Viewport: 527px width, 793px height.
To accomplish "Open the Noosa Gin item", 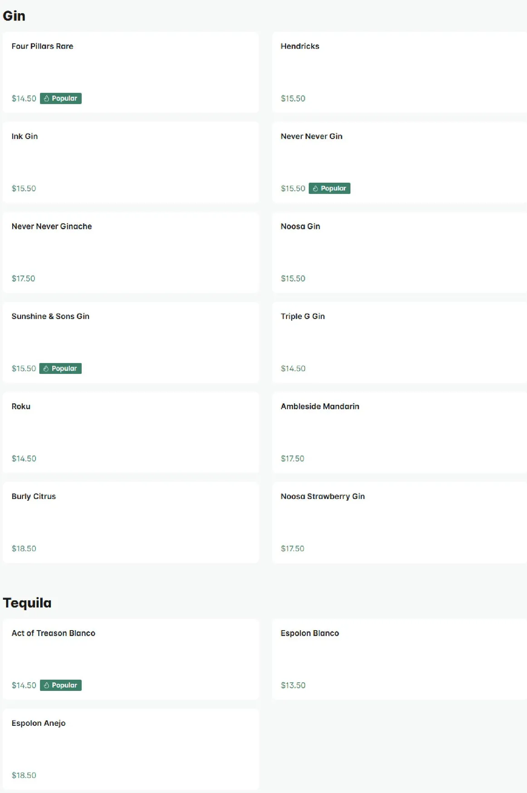I will pos(400,252).
